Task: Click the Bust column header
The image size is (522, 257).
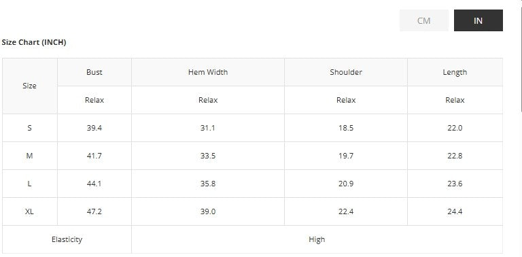Action: tap(94, 72)
